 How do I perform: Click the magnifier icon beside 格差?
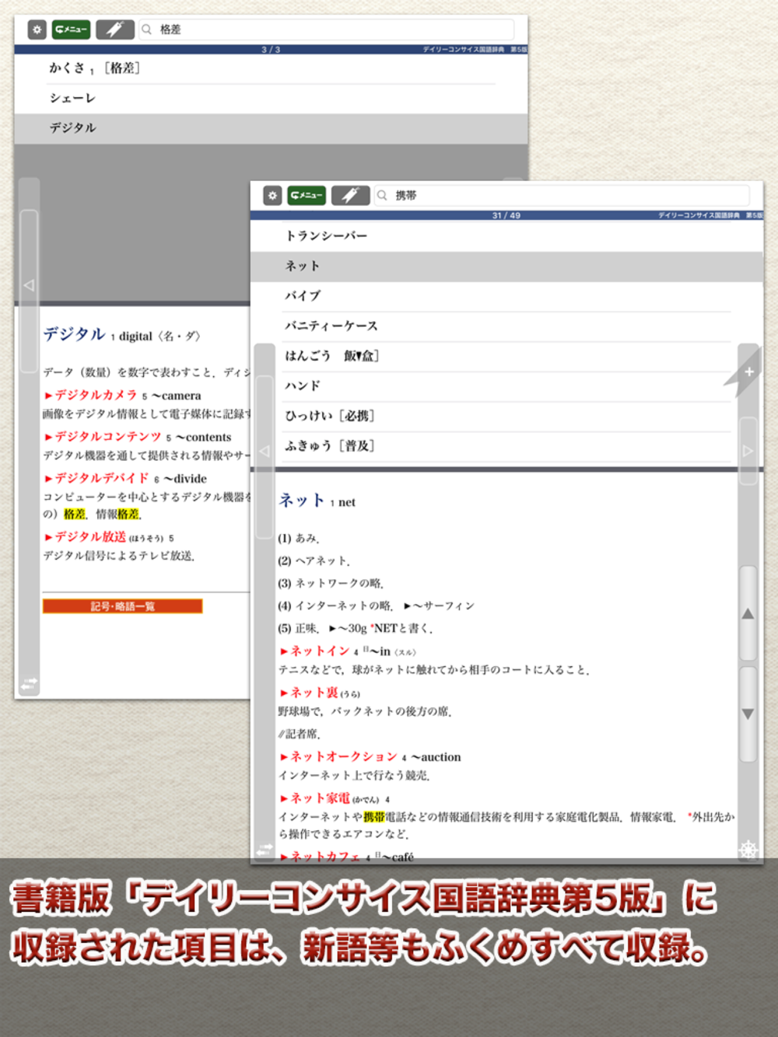(146, 30)
